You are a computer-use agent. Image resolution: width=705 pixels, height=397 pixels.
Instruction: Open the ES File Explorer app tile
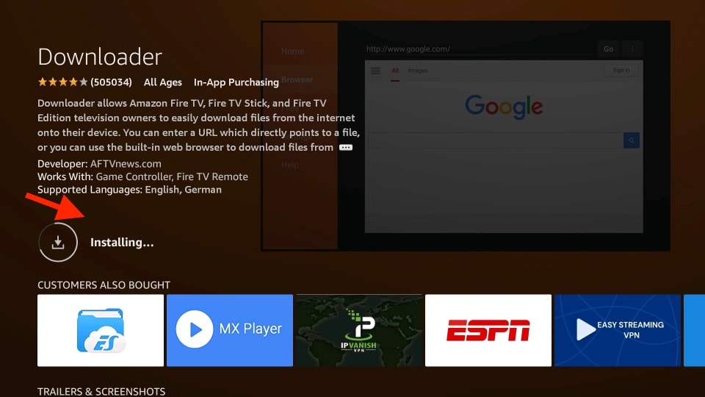point(101,330)
